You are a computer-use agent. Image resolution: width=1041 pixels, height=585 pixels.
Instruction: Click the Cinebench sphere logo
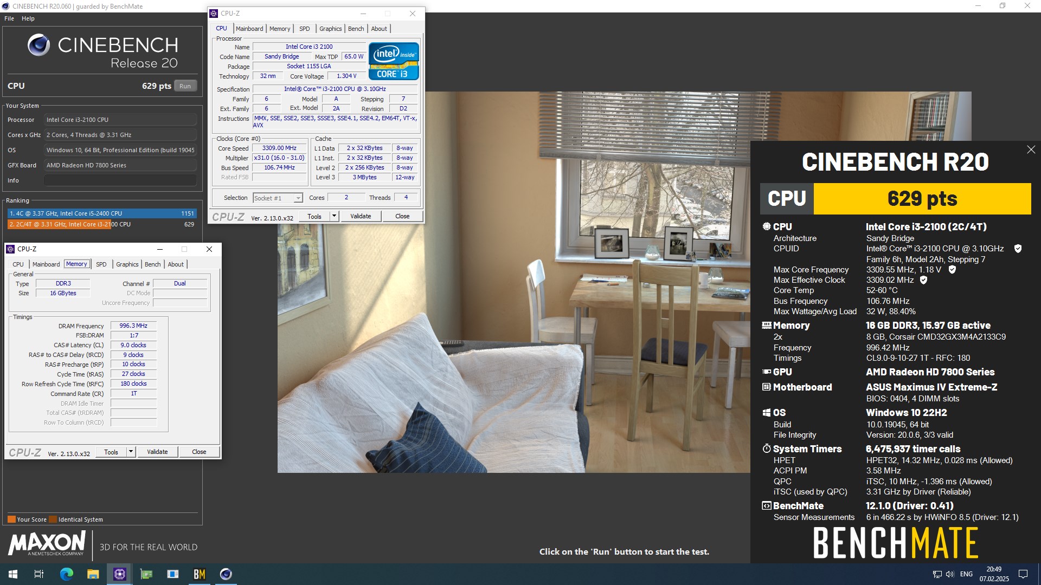tap(39, 45)
